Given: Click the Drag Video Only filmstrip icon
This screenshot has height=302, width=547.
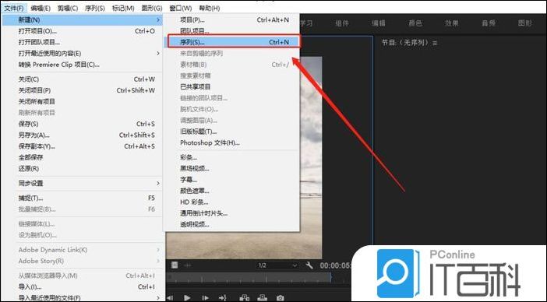Looking at the screenshot, I should coord(175,265).
